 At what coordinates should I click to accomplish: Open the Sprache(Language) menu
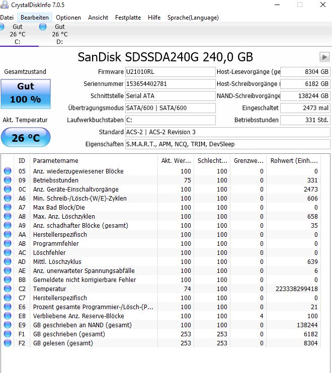pos(193,18)
